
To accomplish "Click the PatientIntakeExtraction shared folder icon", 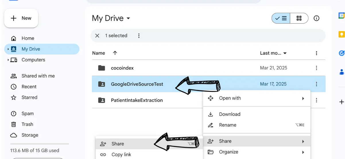I will [x=102, y=100].
